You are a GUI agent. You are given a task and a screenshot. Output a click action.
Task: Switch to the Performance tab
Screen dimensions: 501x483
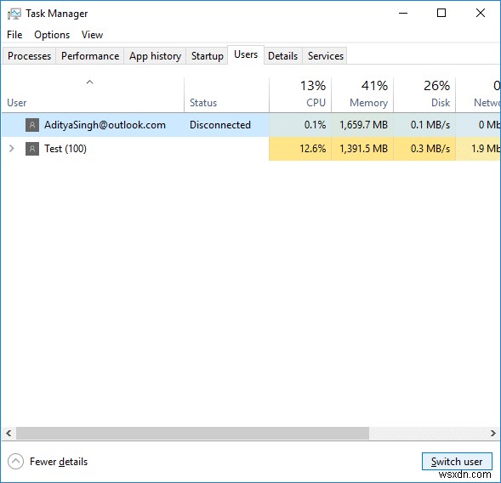coord(90,56)
